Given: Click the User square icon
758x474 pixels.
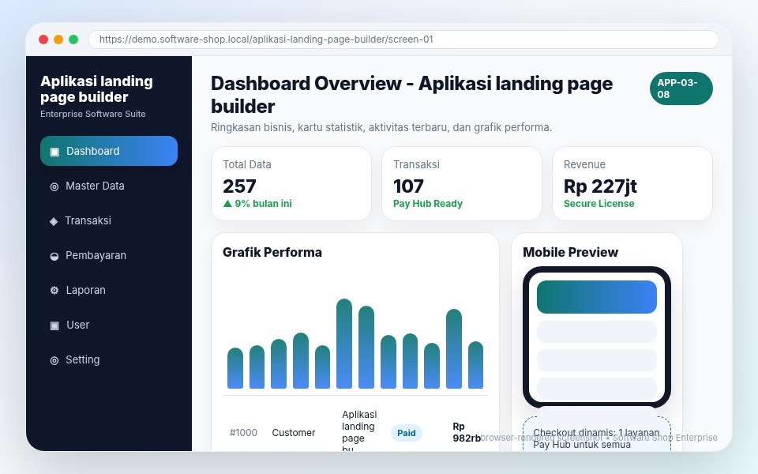Looking at the screenshot, I should [54, 325].
